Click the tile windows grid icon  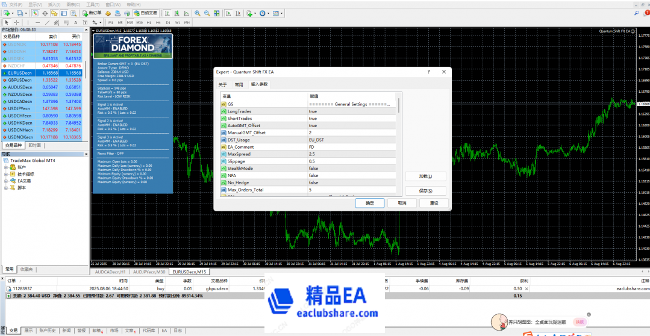click(x=215, y=13)
